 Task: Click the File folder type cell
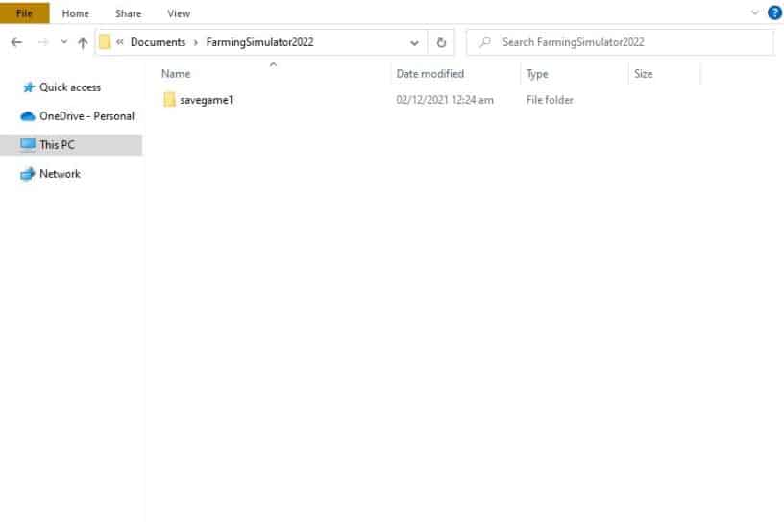[x=550, y=100]
